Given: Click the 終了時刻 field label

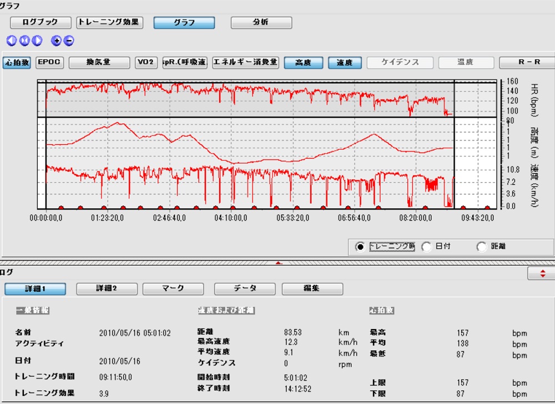Looking at the screenshot, I should tap(214, 388).
